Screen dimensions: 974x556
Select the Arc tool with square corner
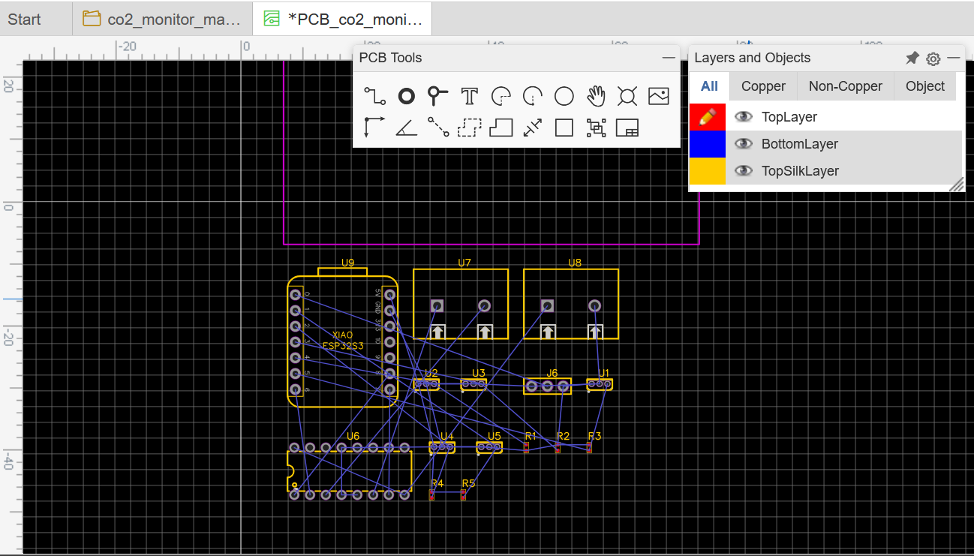pyautogui.click(x=501, y=96)
